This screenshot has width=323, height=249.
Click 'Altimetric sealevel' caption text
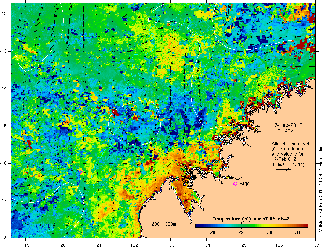click(290, 144)
